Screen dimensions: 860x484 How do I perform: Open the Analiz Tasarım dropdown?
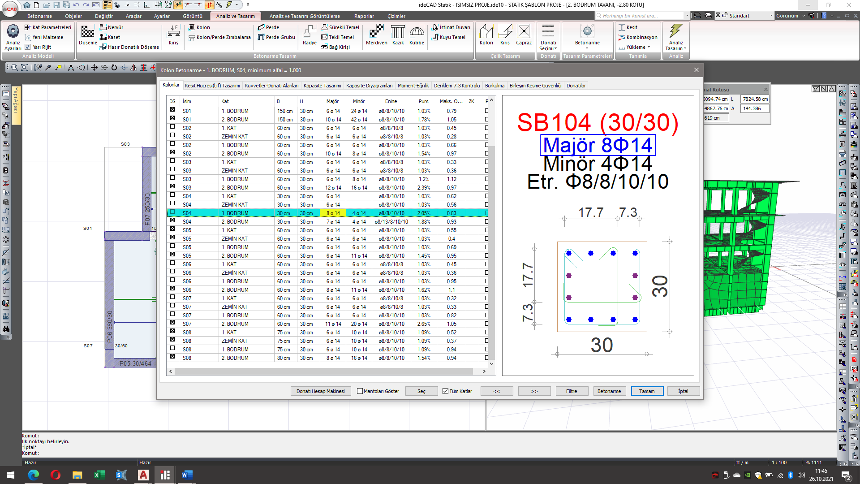[676, 48]
